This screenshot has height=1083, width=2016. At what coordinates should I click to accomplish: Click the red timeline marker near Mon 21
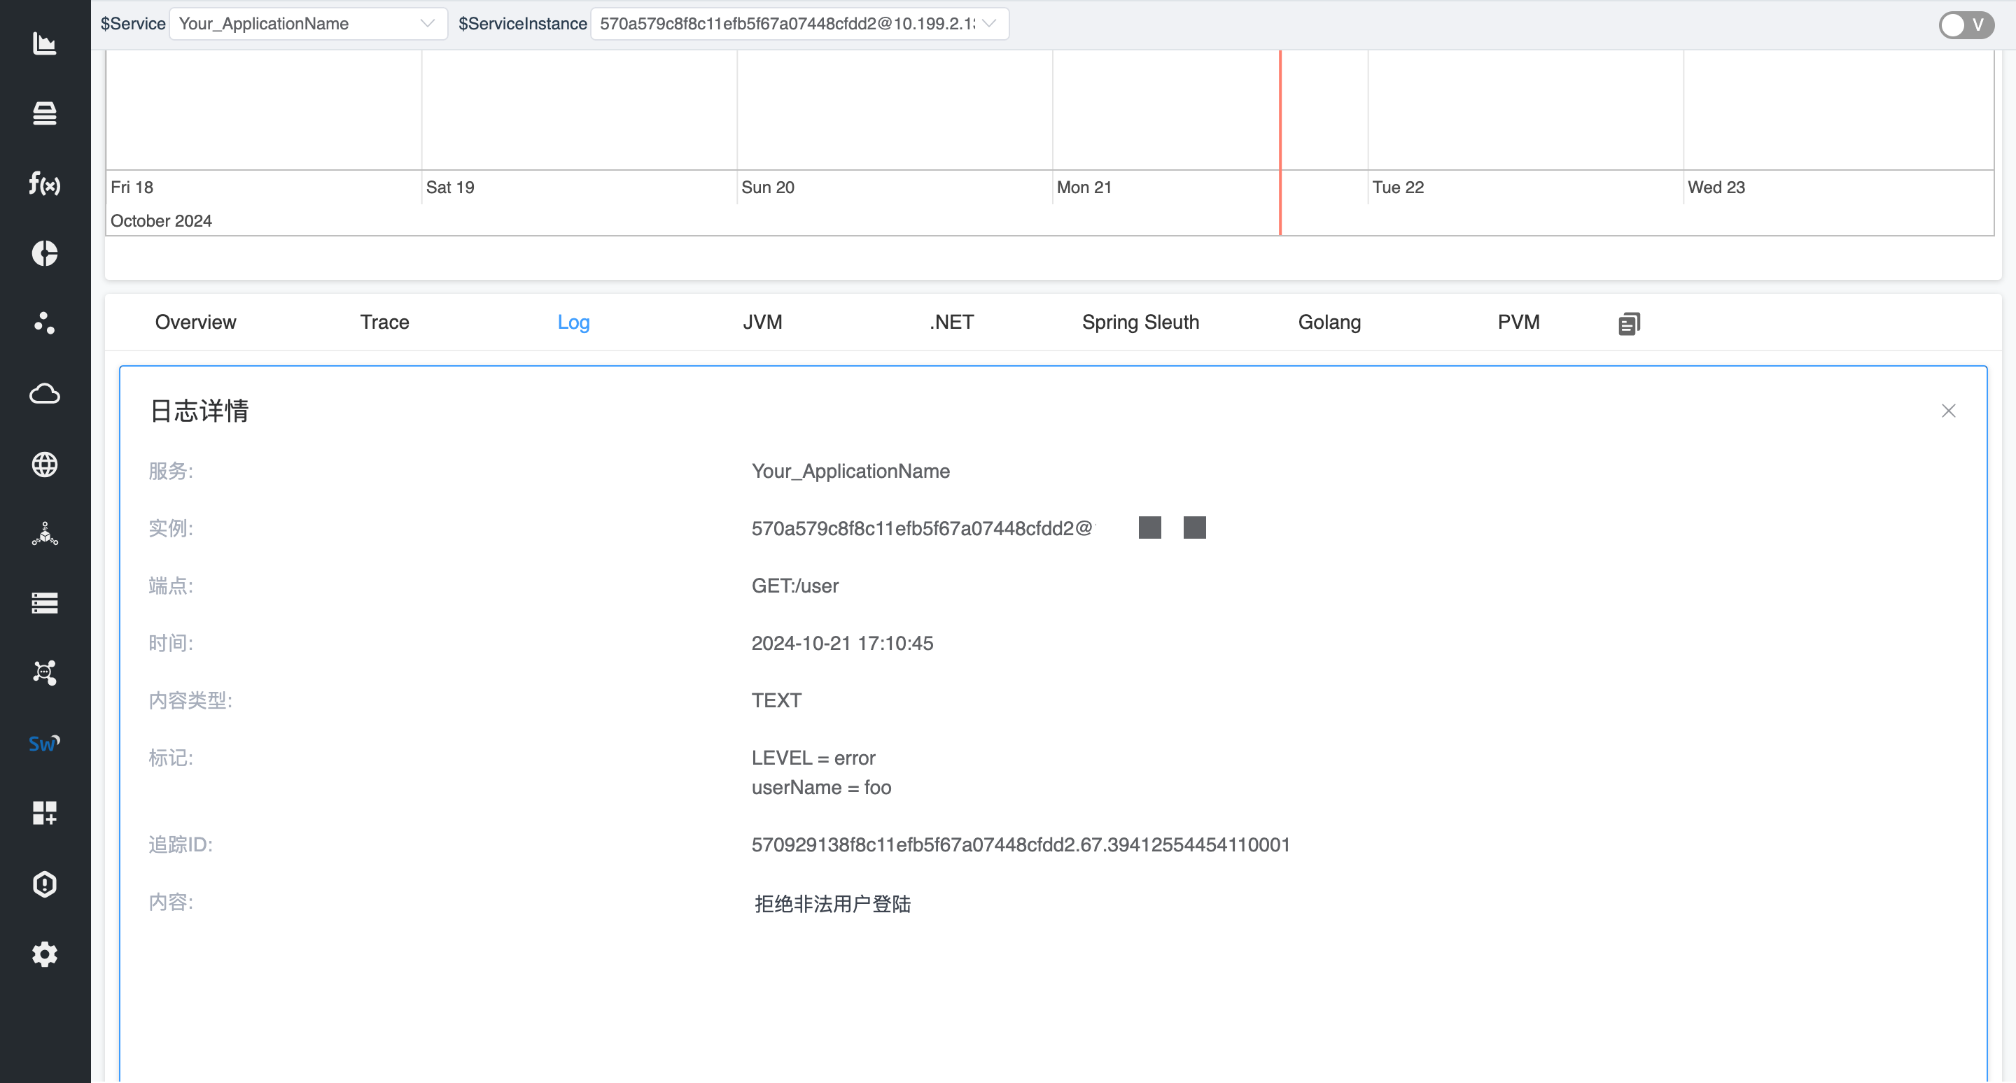1280,141
